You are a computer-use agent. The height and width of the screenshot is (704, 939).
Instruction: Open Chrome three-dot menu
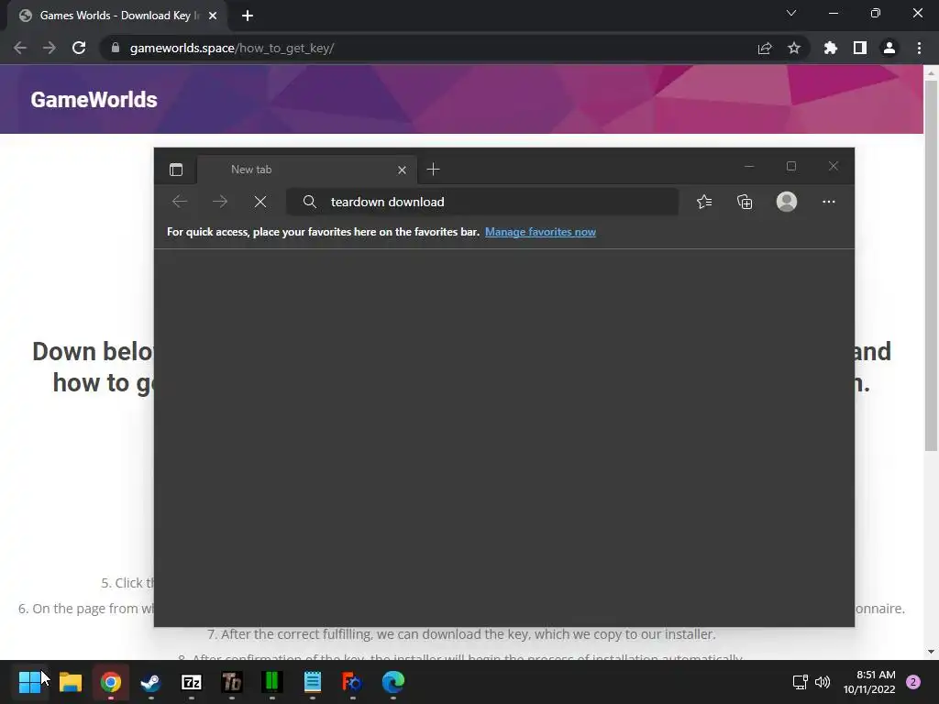[919, 48]
